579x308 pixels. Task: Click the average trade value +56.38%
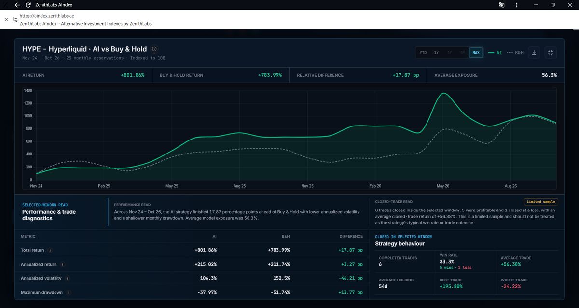coord(511,264)
